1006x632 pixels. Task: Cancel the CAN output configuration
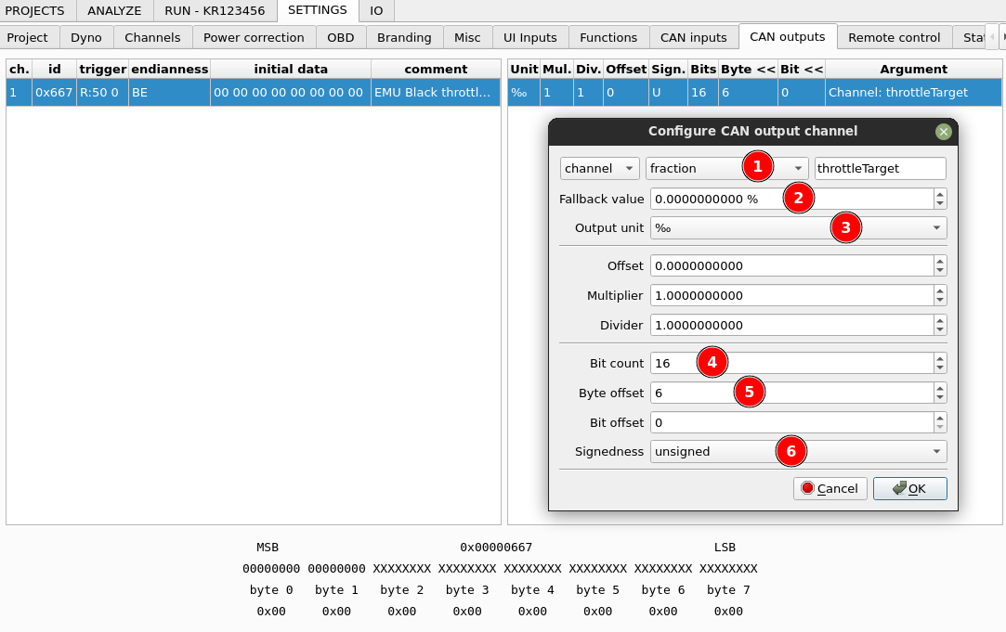tap(830, 488)
